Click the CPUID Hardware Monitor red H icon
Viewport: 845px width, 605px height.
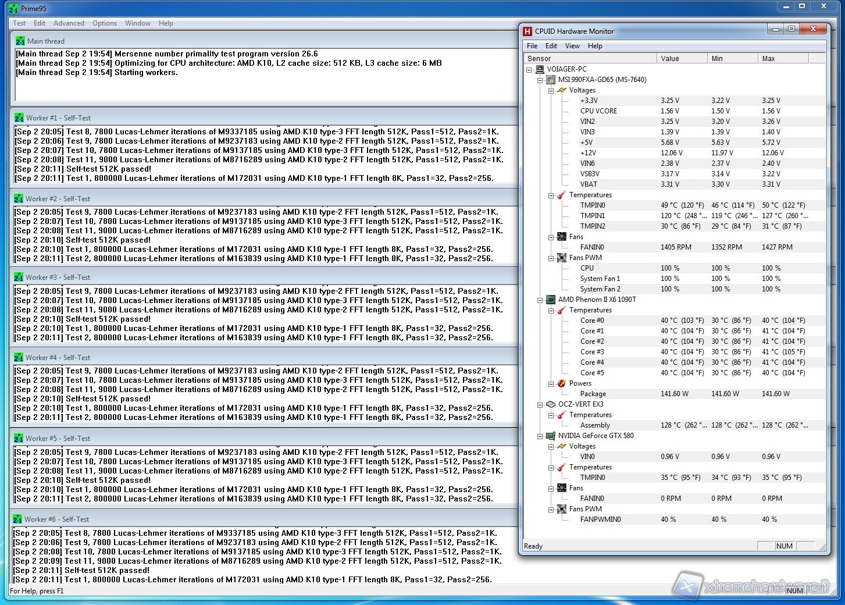point(527,31)
